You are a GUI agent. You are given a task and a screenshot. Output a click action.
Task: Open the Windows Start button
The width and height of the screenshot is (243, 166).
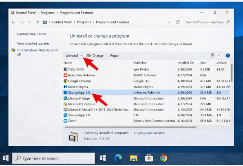pos(6,158)
